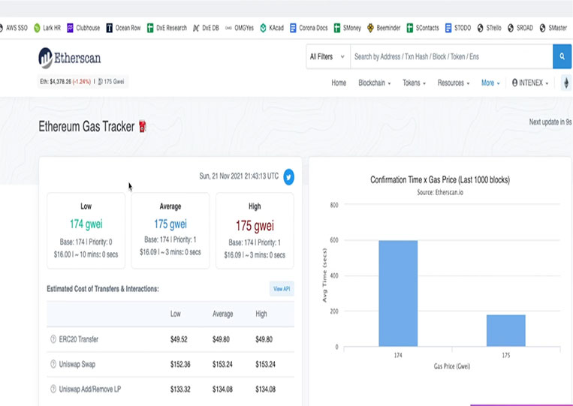This screenshot has height=406, width=573.
Task: Open the OMGYes bookmark
Action: (240, 28)
